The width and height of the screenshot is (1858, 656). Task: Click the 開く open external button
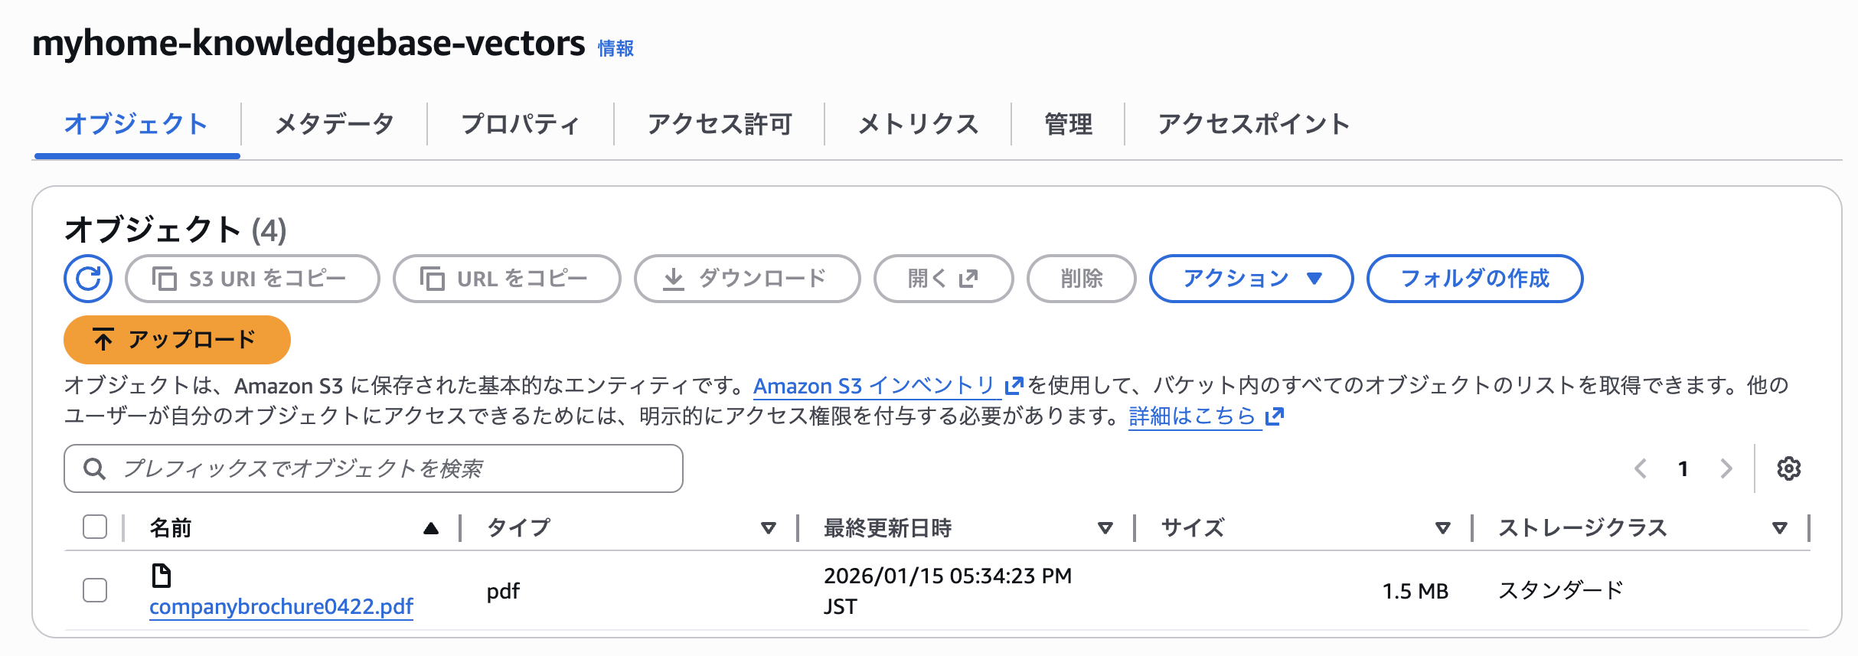[943, 279]
